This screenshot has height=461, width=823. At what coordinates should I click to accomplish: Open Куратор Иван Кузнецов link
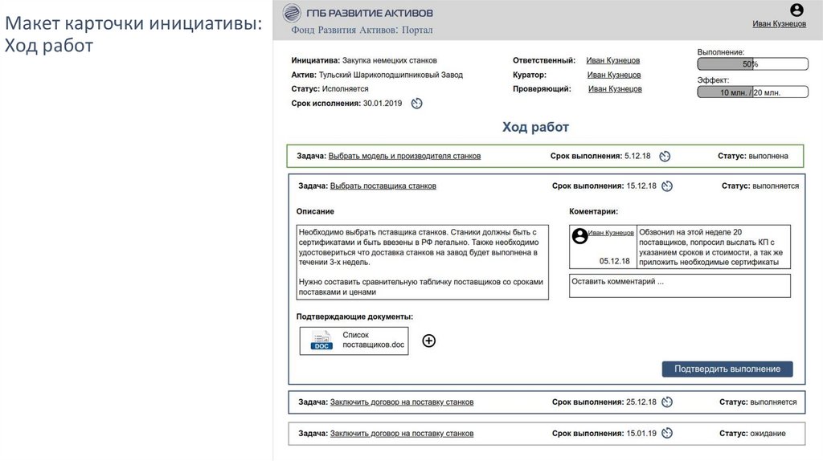613,75
